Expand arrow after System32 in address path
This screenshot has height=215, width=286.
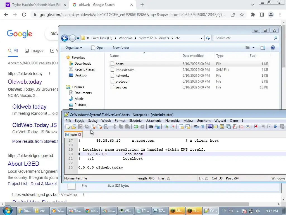pyautogui.click(x=156, y=38)
